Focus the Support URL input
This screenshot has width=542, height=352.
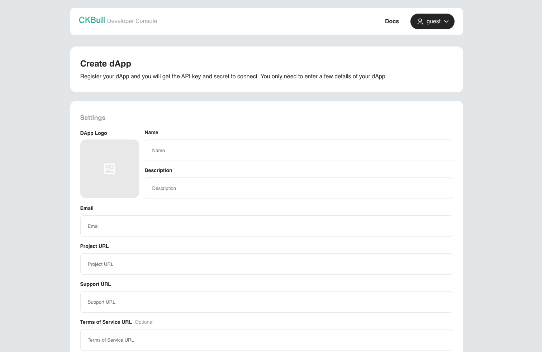coord(266,302)
